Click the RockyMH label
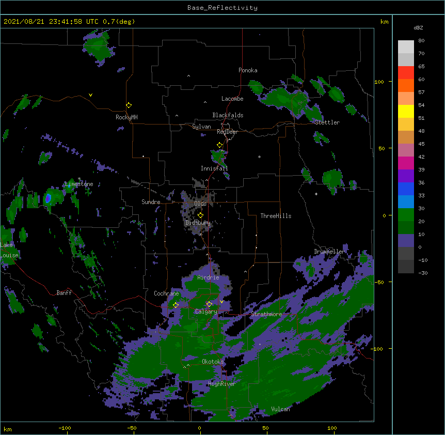445x435 pixels. tap(126, 117)
